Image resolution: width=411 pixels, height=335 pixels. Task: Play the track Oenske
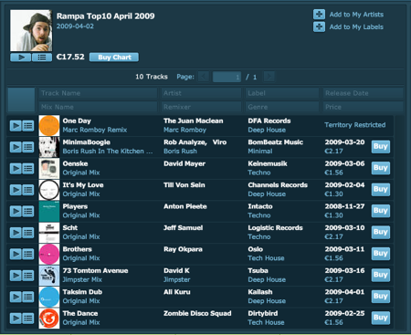coord(16,169)
